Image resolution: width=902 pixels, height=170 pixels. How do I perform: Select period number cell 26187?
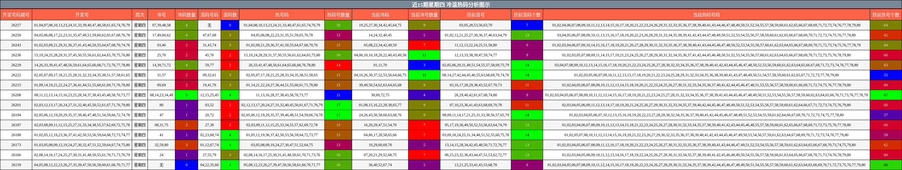16,125
